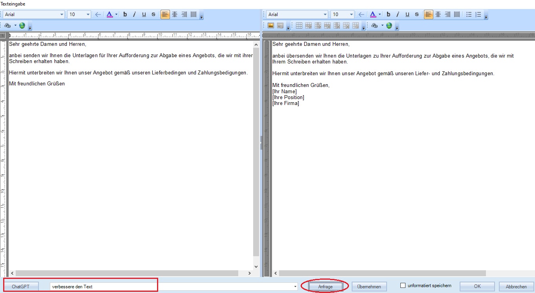This screenshot has height=293, width=535.
Task: Click the Übernehmen button
Action: pyautogui.click(x=369, y=287)
